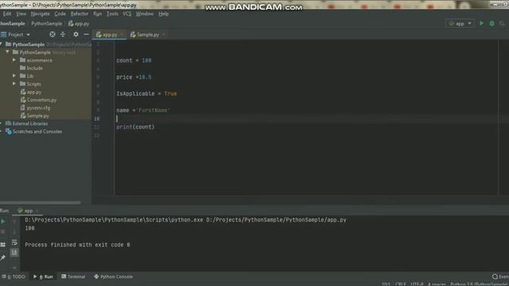Open the Refactor menu
The height and width of the screenshot is (286, 509).
pos(80,14)
